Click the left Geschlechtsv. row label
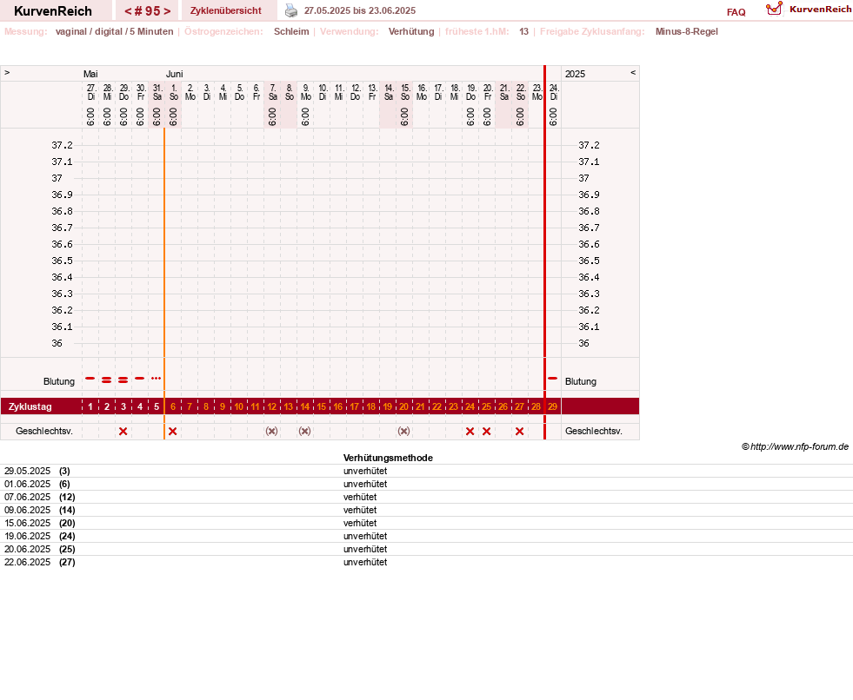 point(44,431)
